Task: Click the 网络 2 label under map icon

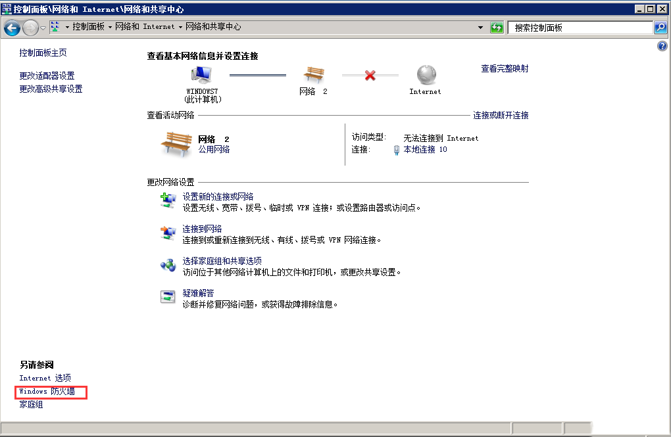Action: tap(313, 91)
